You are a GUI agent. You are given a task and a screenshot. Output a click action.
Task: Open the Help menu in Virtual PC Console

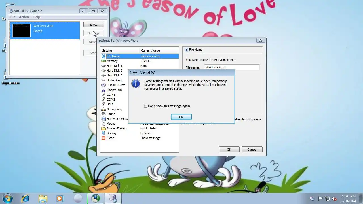pyautogui.click(x=36, y=17)
